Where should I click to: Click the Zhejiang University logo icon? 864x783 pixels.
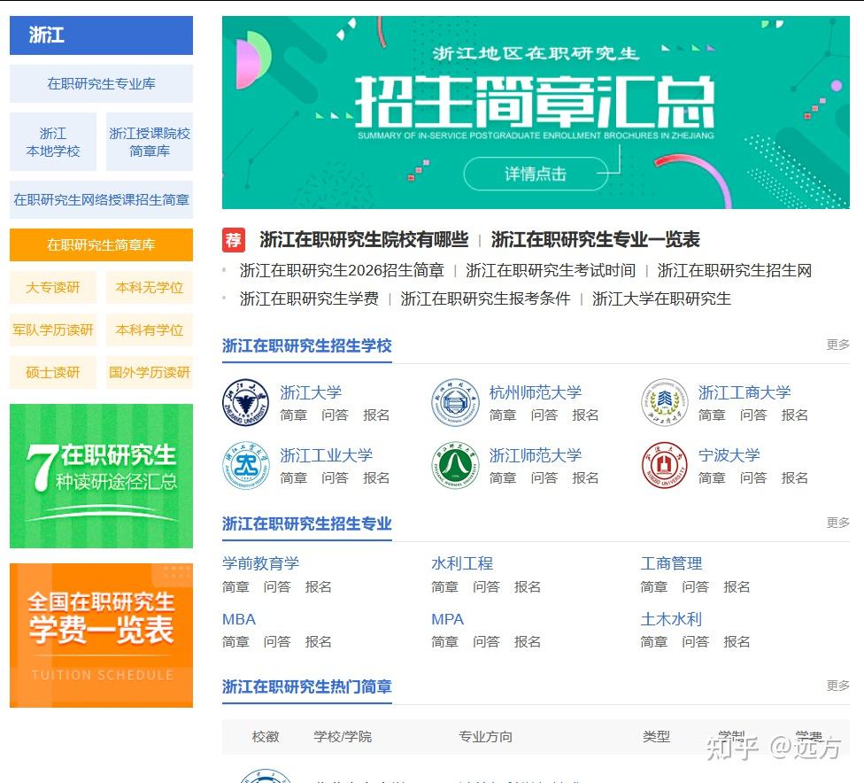pos(246,402)
